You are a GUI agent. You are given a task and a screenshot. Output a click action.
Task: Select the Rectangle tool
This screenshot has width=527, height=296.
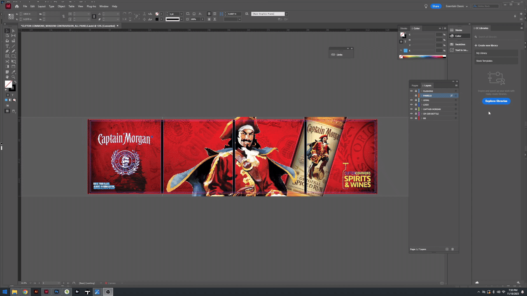click(13, 56)
